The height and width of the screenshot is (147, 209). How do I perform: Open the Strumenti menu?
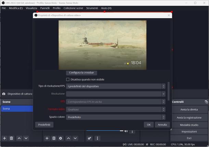coord(92,8)
